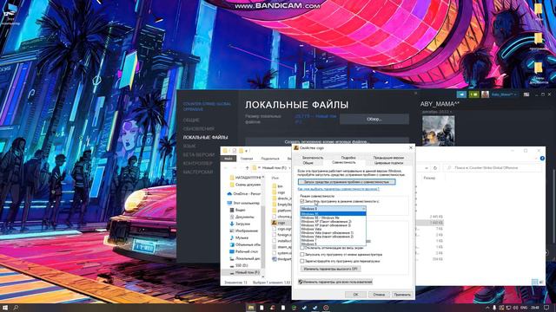Open the "platform" folder in file list
Screen dimensions: 556x312
pyautogui.click(x=281, y=211)
